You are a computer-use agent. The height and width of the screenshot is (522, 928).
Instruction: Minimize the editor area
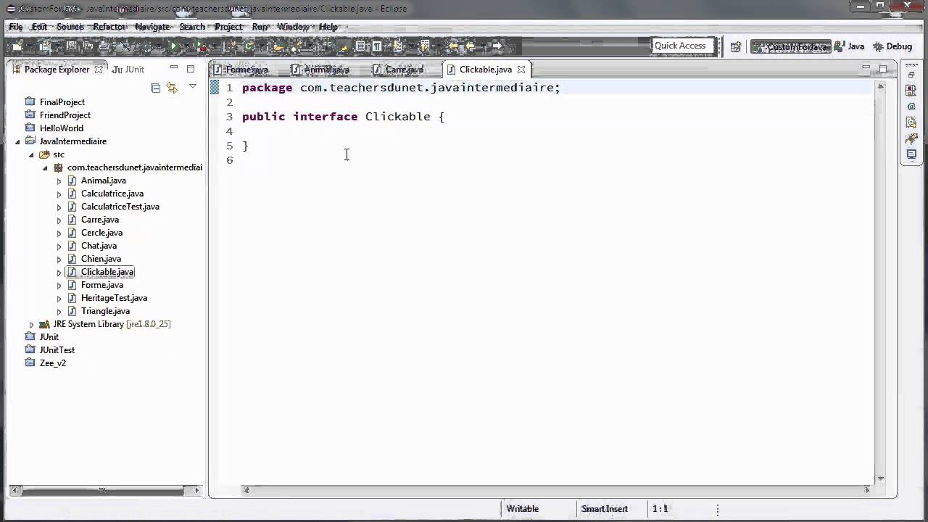(x=866, y=68)
